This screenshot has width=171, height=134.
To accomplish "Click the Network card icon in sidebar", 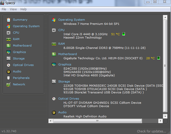I will pos(9,85).
